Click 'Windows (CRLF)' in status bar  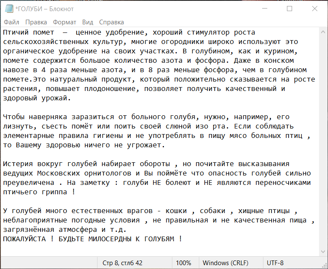click(225, 263)
